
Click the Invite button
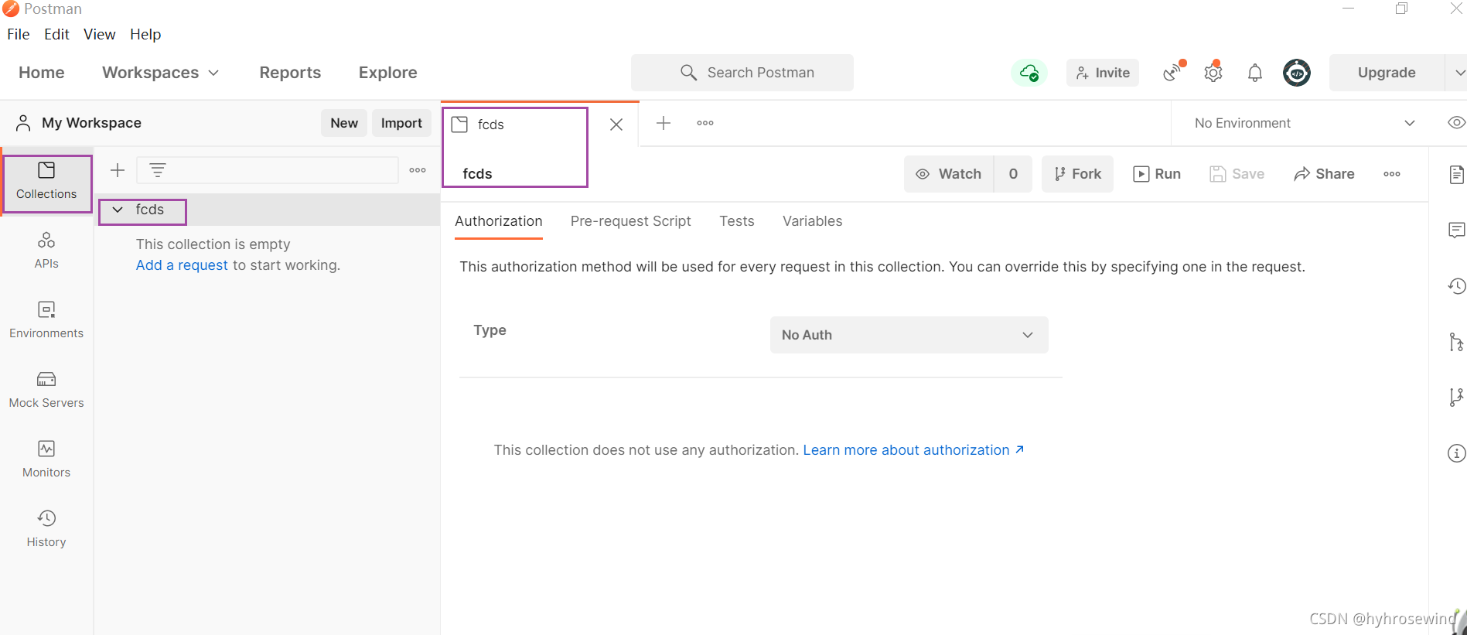pyautogui.click(x=1103, y=73)
